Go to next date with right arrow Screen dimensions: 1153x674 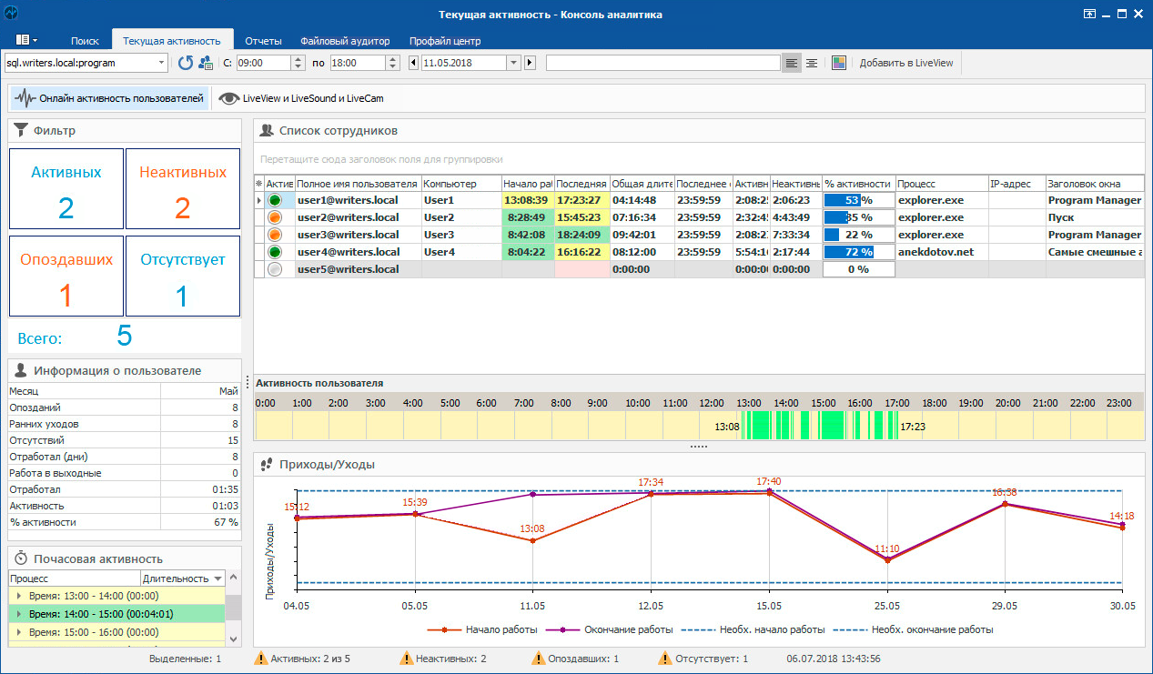coord(531,63)
